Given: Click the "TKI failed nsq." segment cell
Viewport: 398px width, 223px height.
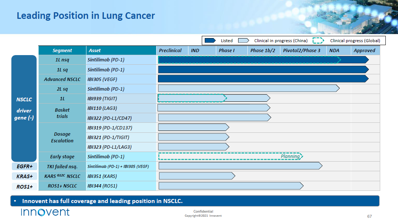Looking at the screenshot, I should pyautogui.click(x=62, y=166).
